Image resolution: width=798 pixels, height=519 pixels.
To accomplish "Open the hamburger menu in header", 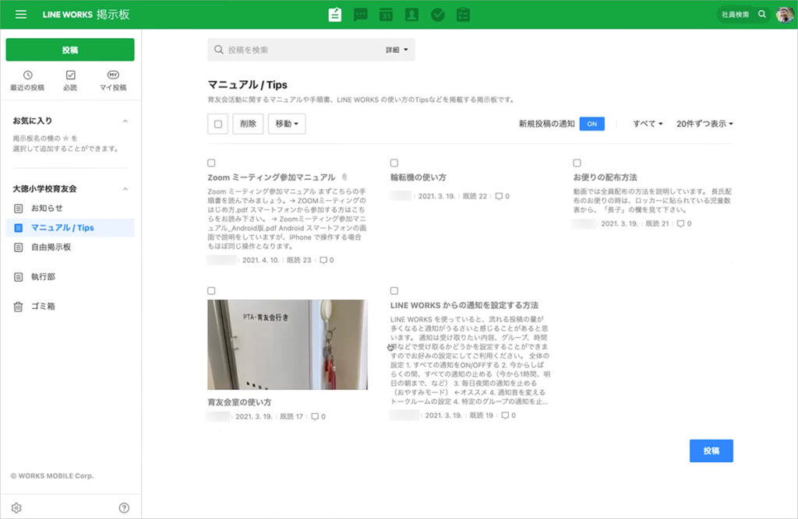I will click(21, 15).
